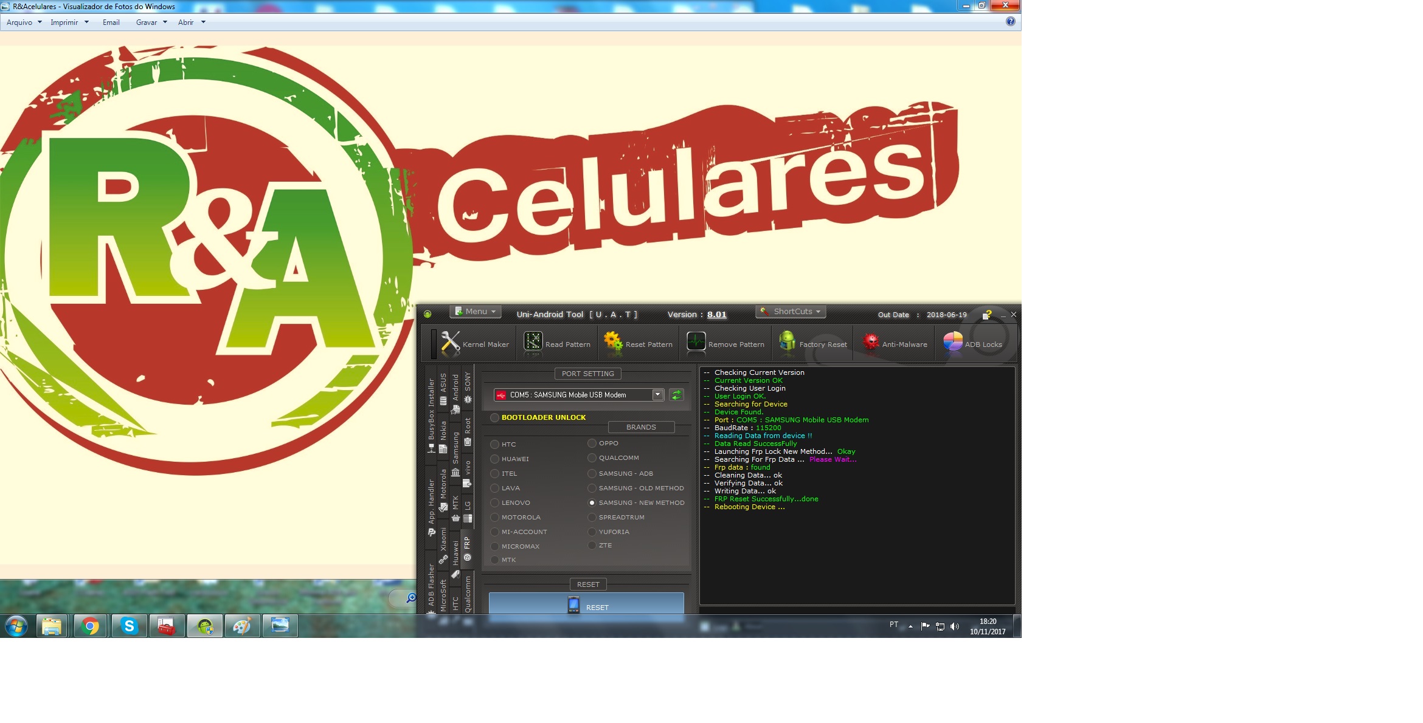The height and width of the screenshot is (723, 1423).
Task: Open the Reset Pattern gears tool
Action: point(638,343)
